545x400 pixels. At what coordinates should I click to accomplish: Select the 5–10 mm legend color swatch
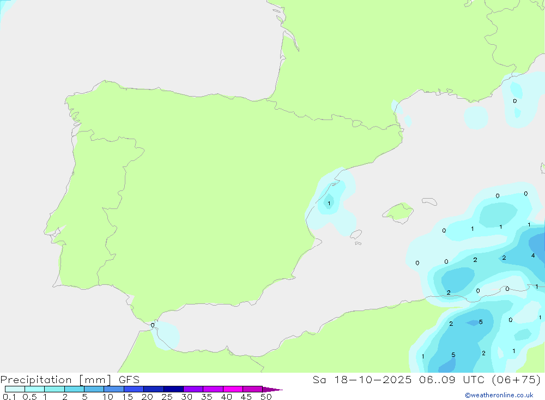click(94, 389)
